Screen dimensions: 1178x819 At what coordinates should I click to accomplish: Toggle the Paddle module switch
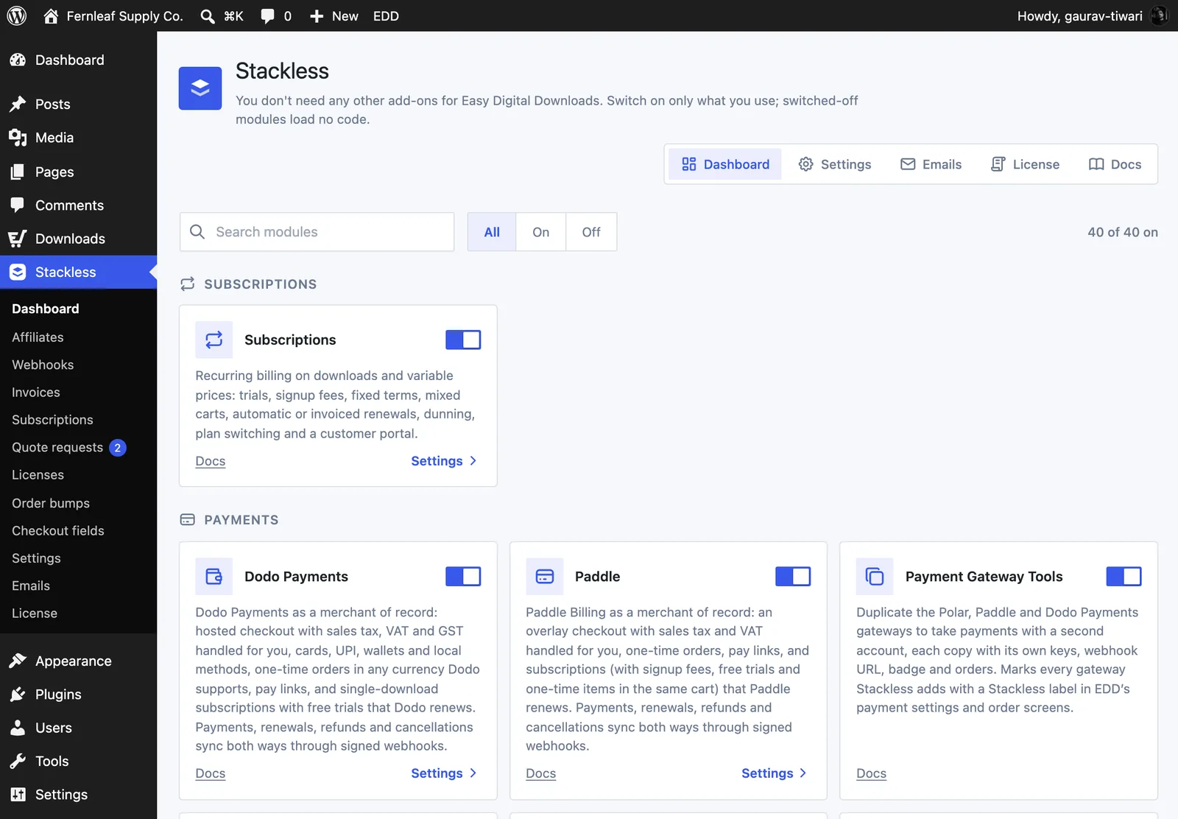tap(793, 576)
